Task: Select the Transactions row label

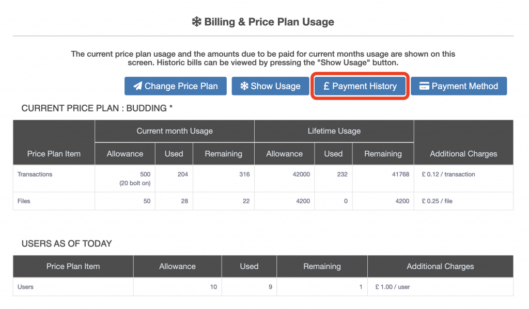Action: [35, 174]
